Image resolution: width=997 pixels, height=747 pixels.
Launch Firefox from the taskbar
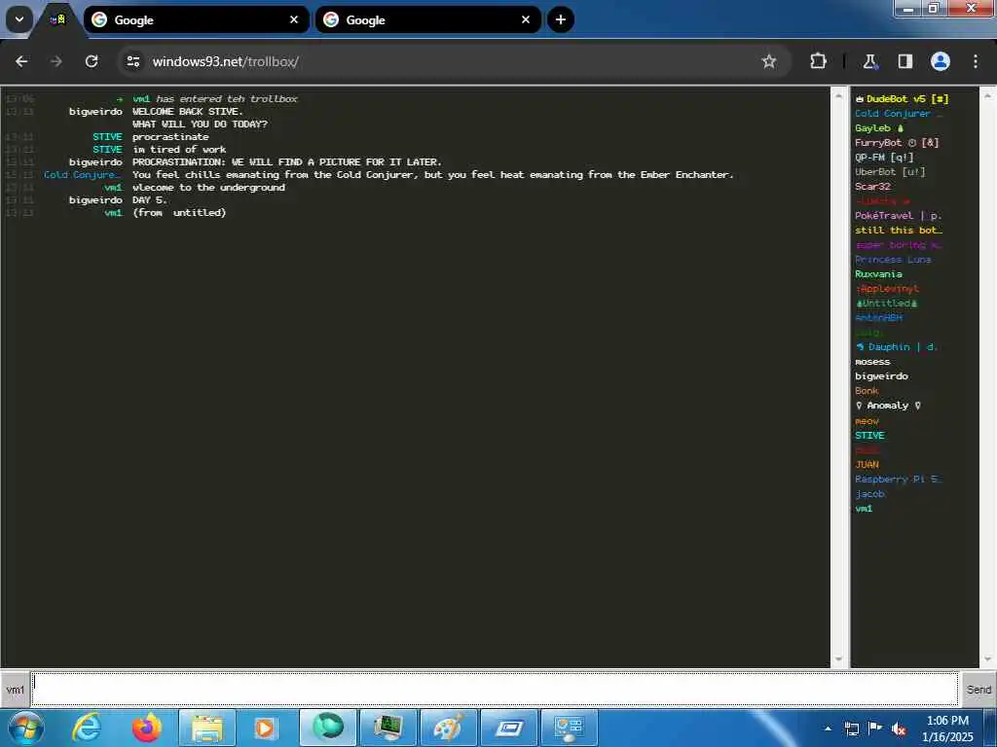pos(147,728)
